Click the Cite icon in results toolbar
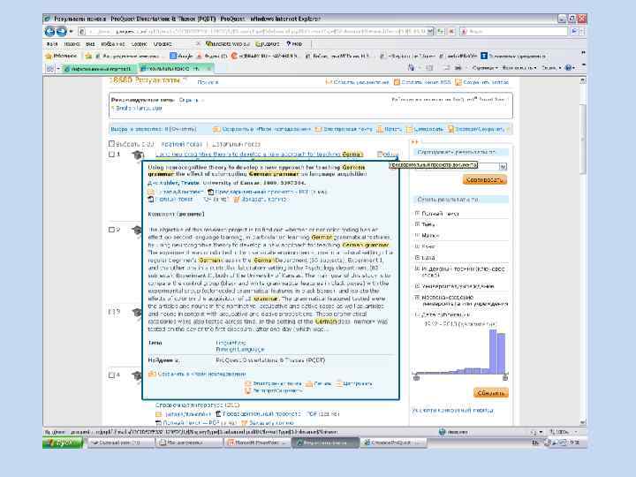 [x=410, y=129]
